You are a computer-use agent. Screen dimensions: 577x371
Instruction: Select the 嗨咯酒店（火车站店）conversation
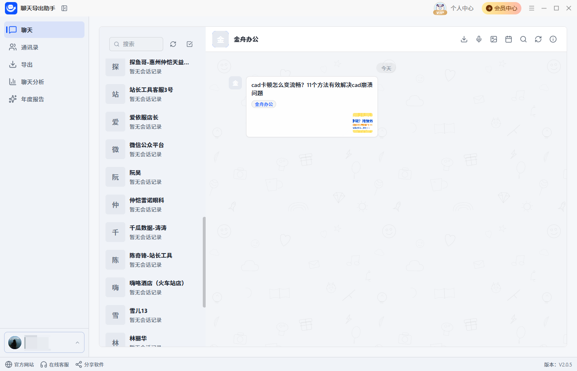152,288
